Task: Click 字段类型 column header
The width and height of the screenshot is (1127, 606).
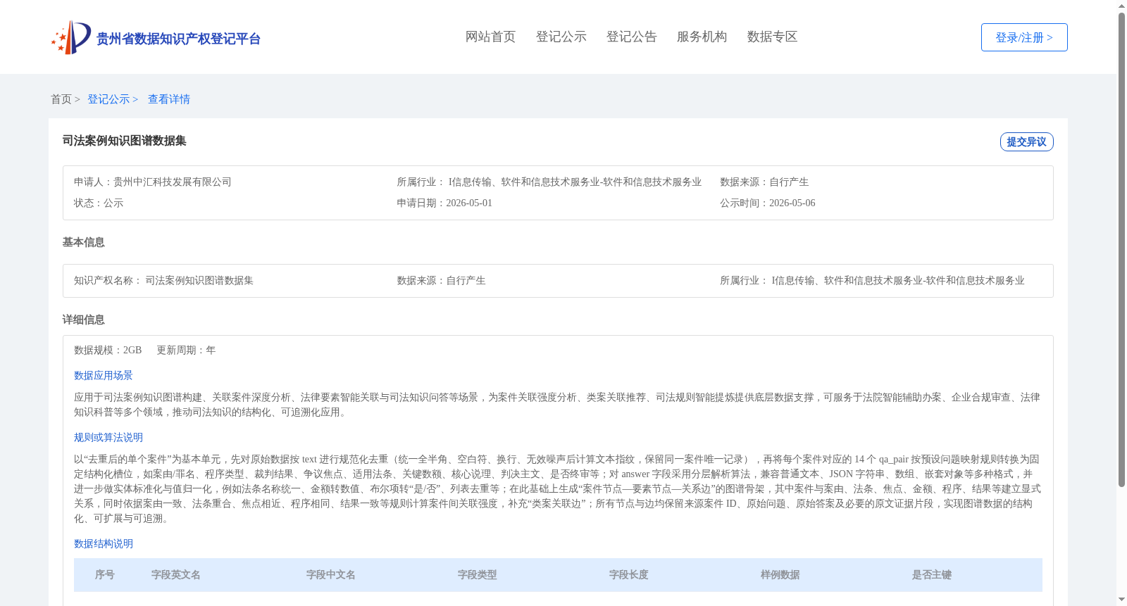Action: pos(478,574)
